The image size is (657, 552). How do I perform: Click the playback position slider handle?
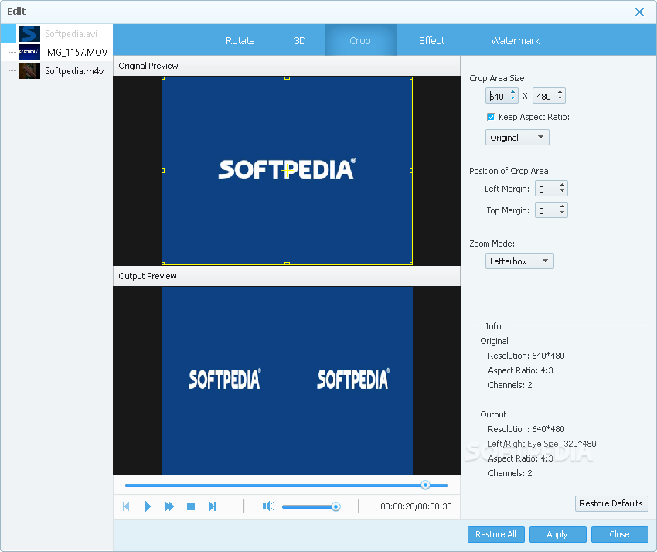(425, 486)
